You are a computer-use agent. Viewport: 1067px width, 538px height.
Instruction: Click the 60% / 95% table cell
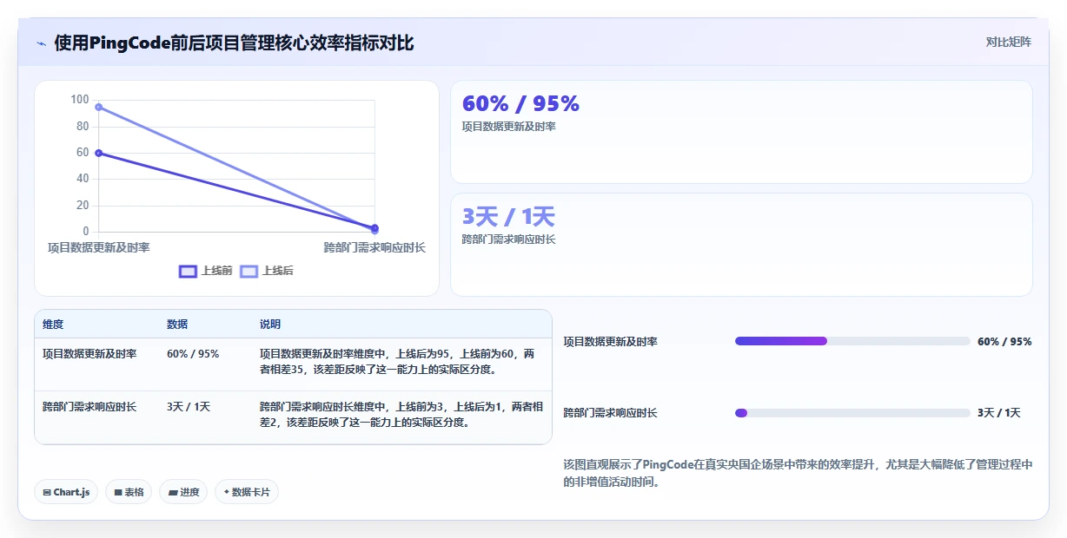pyautogui.click(x=193, y=354)
